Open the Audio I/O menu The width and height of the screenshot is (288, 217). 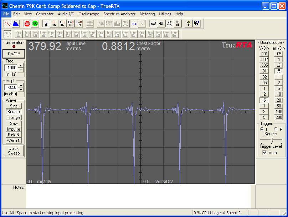click(x=66, y=14)
